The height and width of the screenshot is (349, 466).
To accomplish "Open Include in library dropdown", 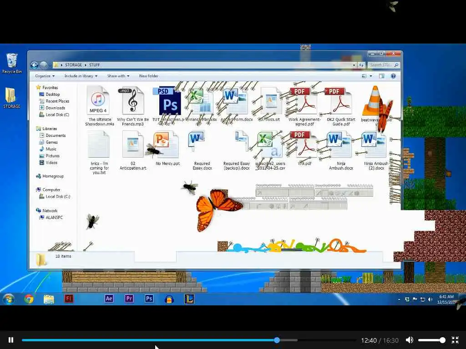I will pyautogui.click(x=81, y=76).
